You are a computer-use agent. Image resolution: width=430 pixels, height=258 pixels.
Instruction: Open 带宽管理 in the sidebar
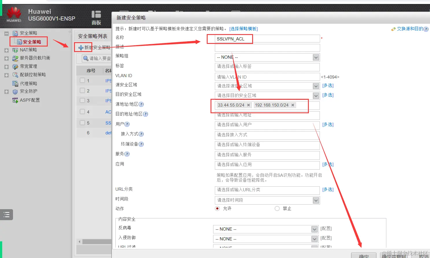(x=28, y=66)
